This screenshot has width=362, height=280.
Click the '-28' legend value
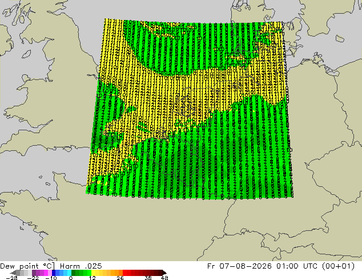point(11,278)
